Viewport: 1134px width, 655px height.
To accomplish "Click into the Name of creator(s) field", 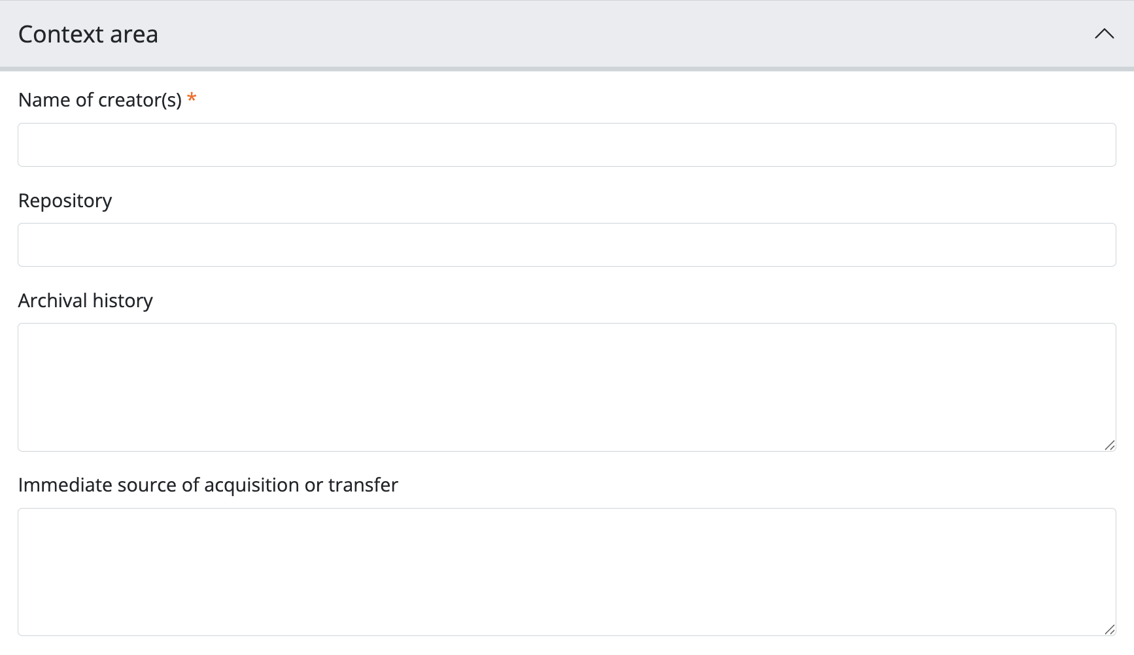I will [x=566, y=144].
